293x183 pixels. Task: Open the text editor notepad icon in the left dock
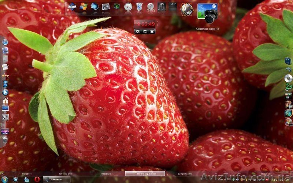coord(5,67)
